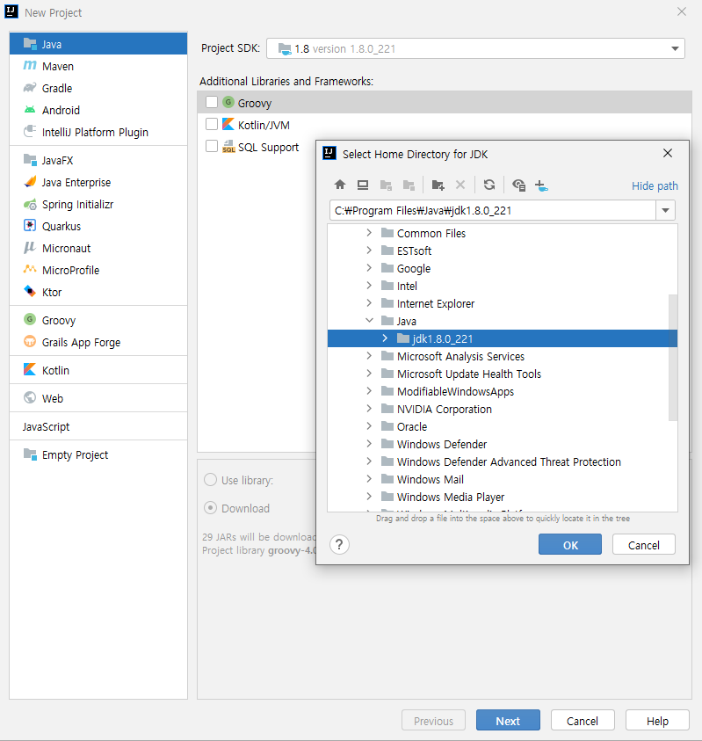
Task: Click Spring Initializr icon in list
Action: click(x=30, y=204)
